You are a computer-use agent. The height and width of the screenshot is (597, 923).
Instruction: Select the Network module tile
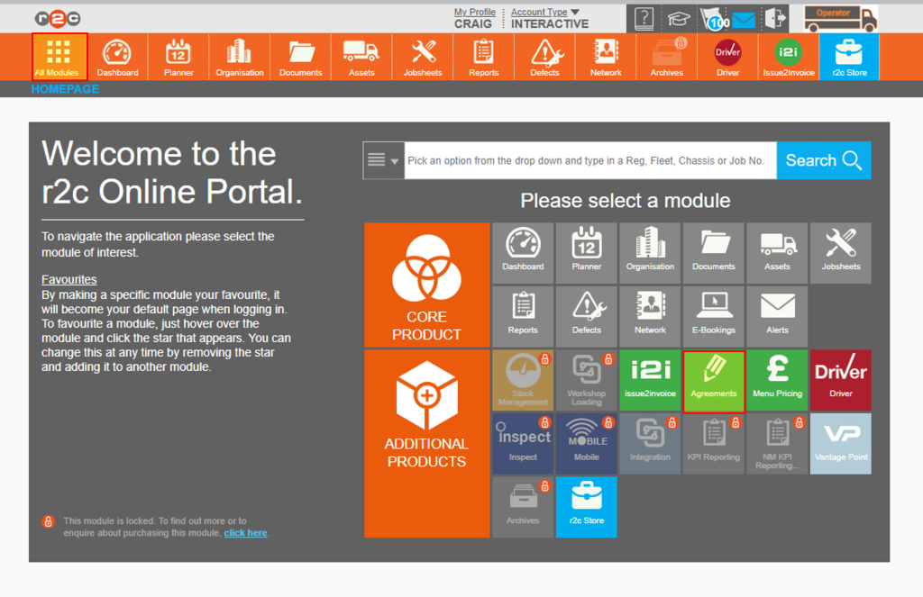tap(650, 316)
